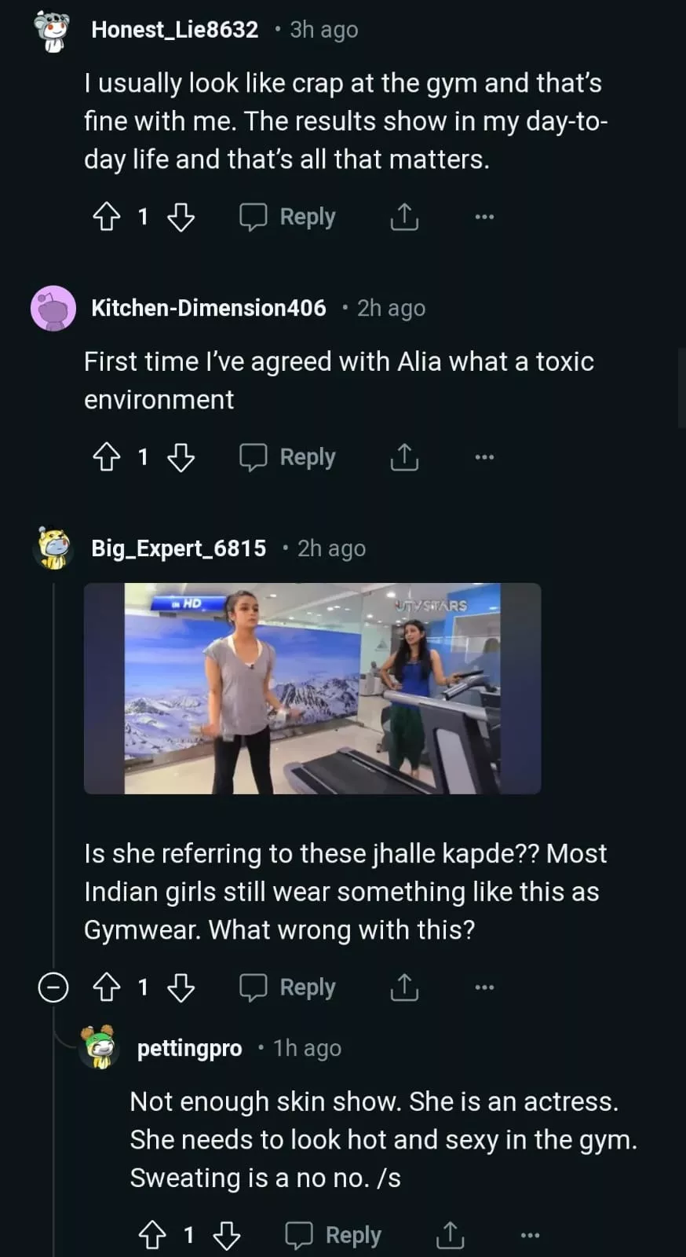Downvote pettingpro's reply
Screen dimensions: 686x1257
point(227,1236)
